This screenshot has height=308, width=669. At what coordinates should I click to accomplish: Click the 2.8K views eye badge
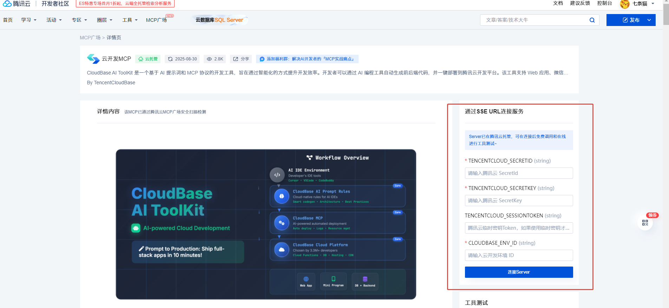coord(215,59)
